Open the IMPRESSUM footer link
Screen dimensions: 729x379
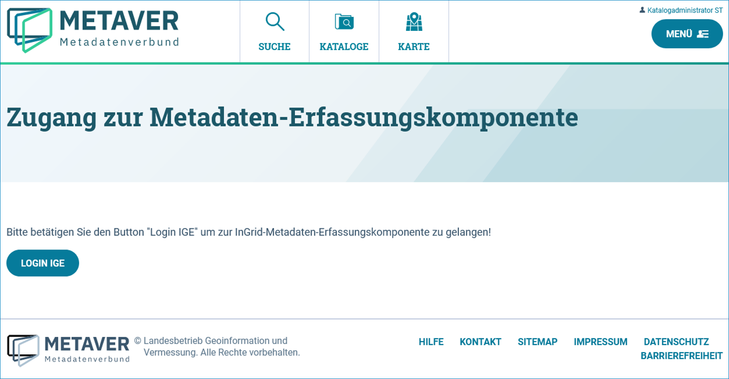[x=601, y=342]
